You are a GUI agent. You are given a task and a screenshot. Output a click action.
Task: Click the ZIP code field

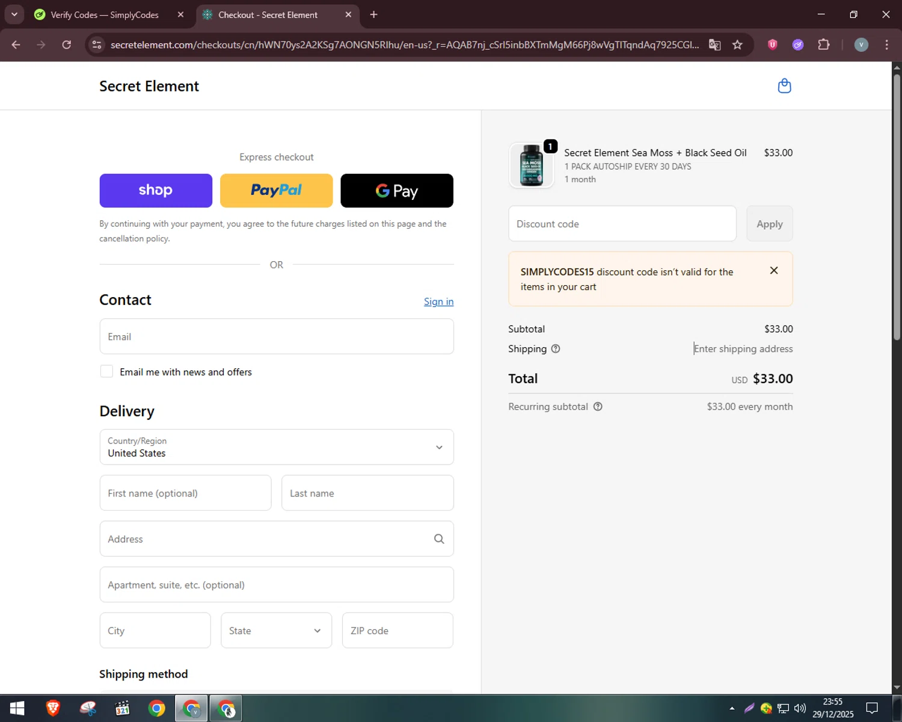[397, 631]
